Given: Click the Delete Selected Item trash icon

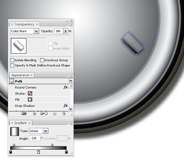Looking at the screenshot, I should [64, 114].
